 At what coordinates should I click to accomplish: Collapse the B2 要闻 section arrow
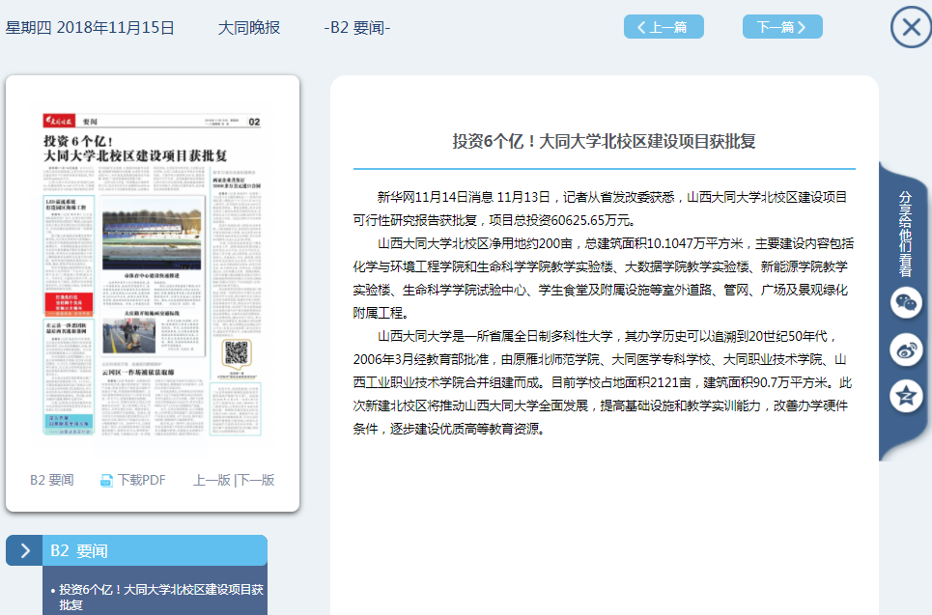pos(24,551)
